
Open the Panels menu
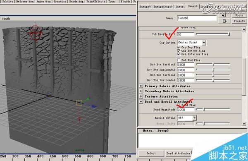pyautogui.click(x=6, y=19)
